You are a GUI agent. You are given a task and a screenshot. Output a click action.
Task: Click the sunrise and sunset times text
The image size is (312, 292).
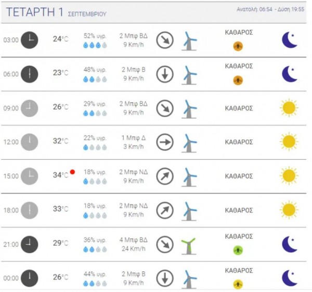click(x=270, y=9)
